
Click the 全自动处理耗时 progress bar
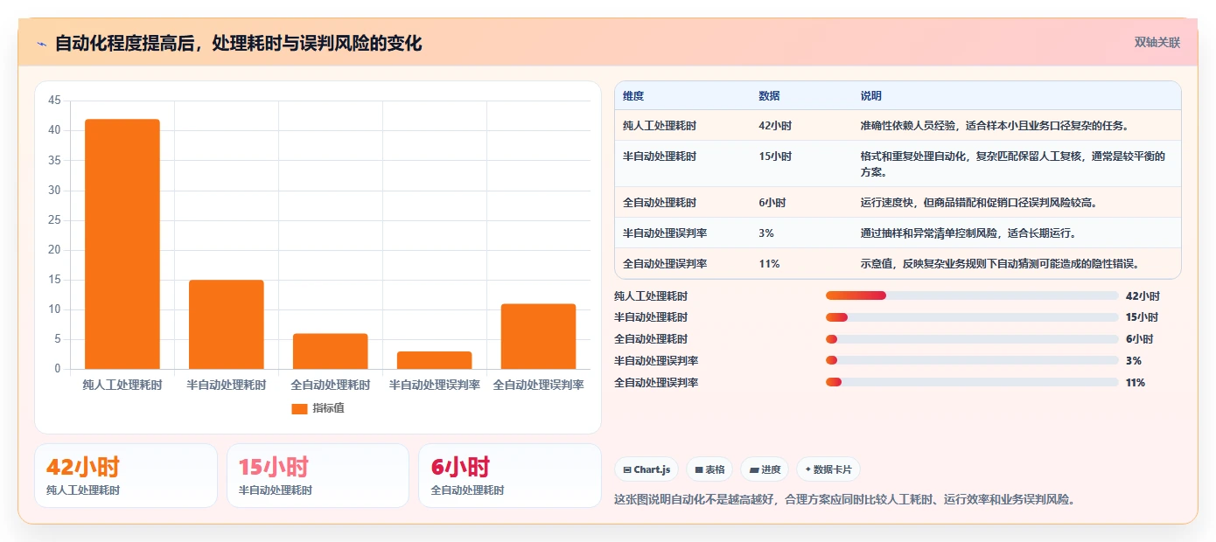coord(972,339)
